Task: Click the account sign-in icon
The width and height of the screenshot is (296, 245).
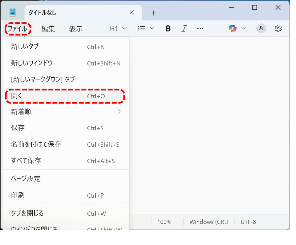Action: click(x=261, y=28)
